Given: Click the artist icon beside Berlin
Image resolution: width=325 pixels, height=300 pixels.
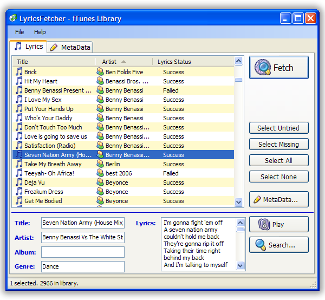Looking at the screenshot, I should point(100,164).
